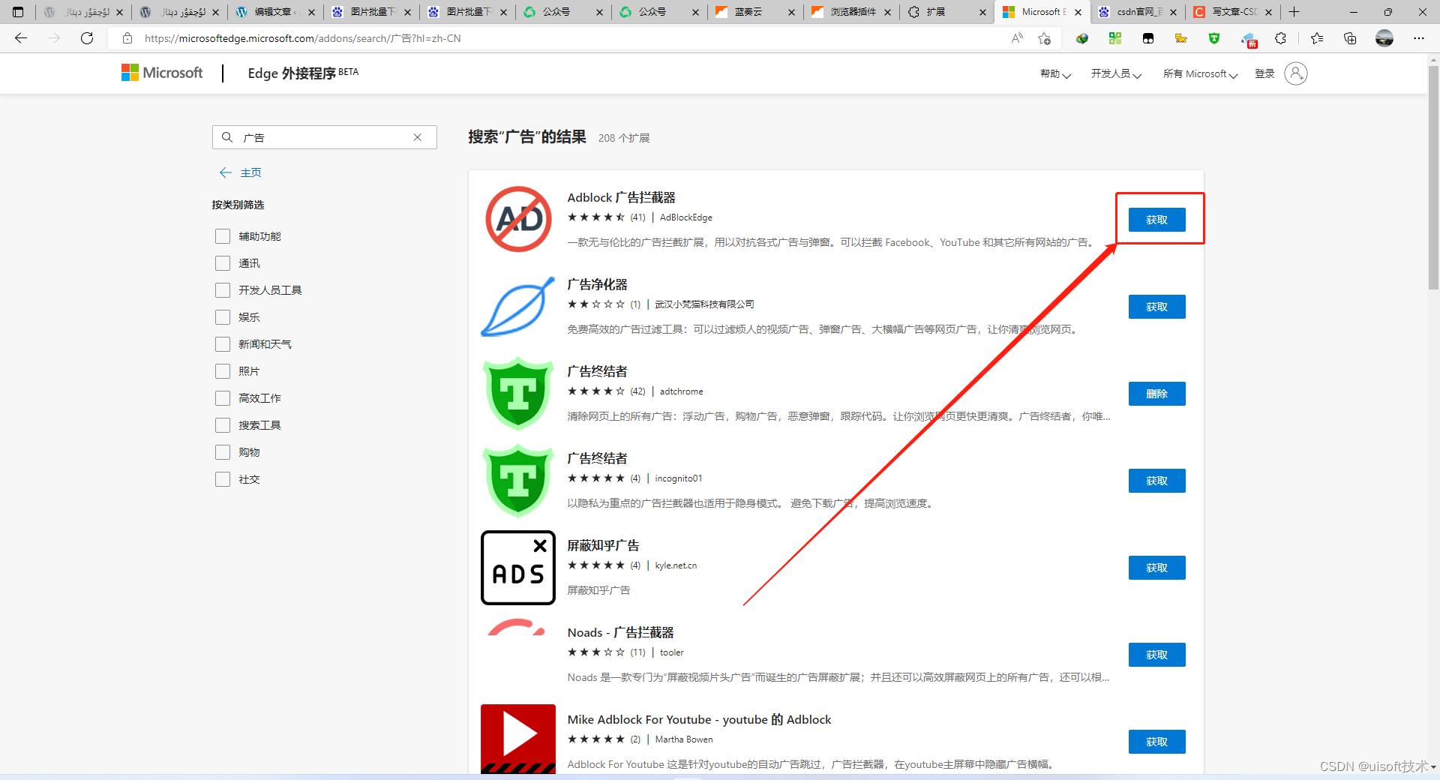The image size is (1440, 780).
Task: Add this page to favorites star icon
Action: (x=1044, y=38)
